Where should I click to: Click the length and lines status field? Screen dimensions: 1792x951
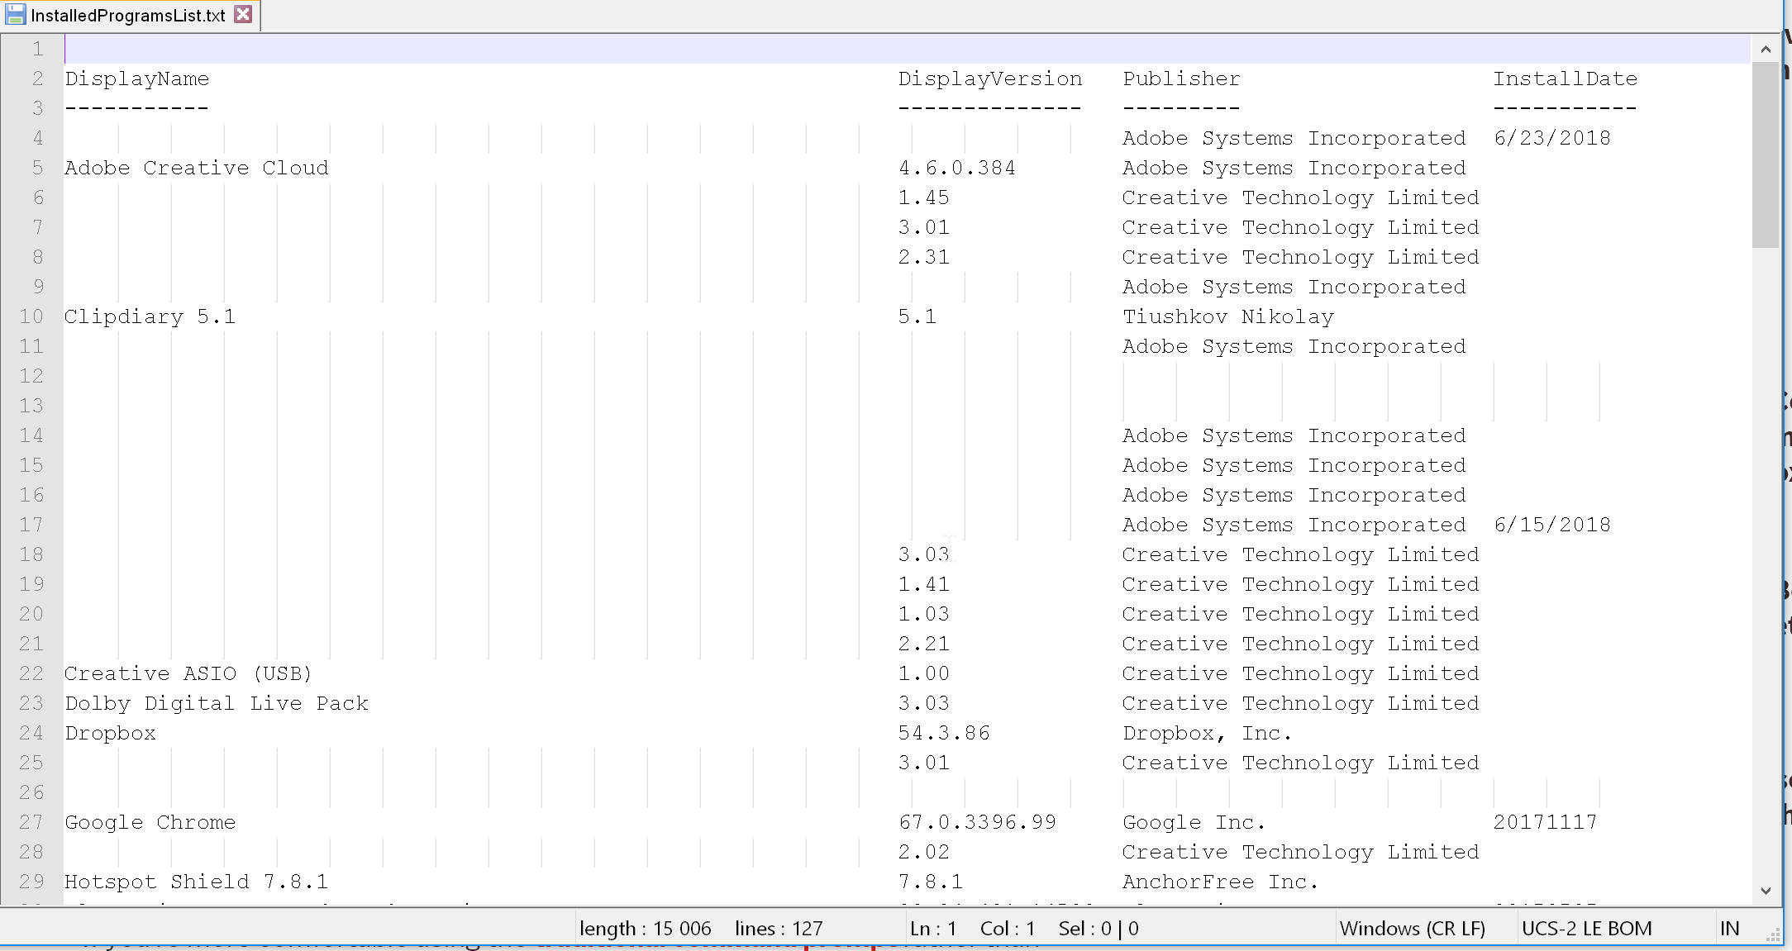click(701, 928)
